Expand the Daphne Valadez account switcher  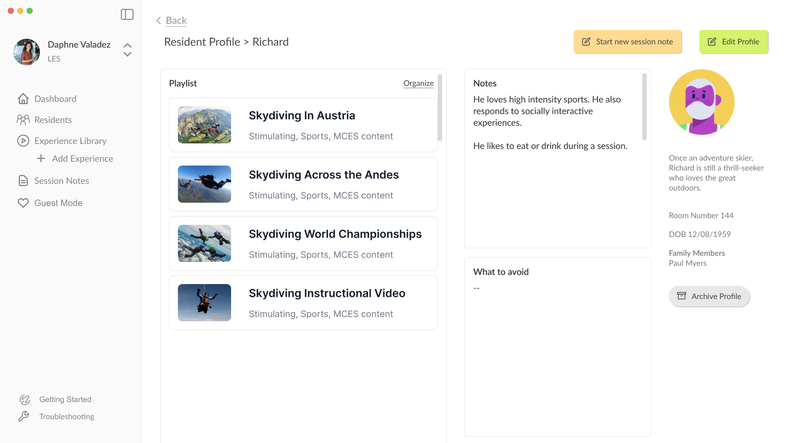tap(127, 50)
